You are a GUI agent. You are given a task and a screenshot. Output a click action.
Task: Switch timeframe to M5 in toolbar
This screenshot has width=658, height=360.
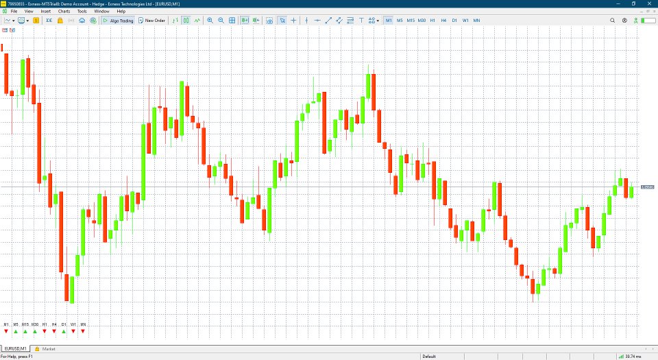pyautogui.click(x=400, y=20)
